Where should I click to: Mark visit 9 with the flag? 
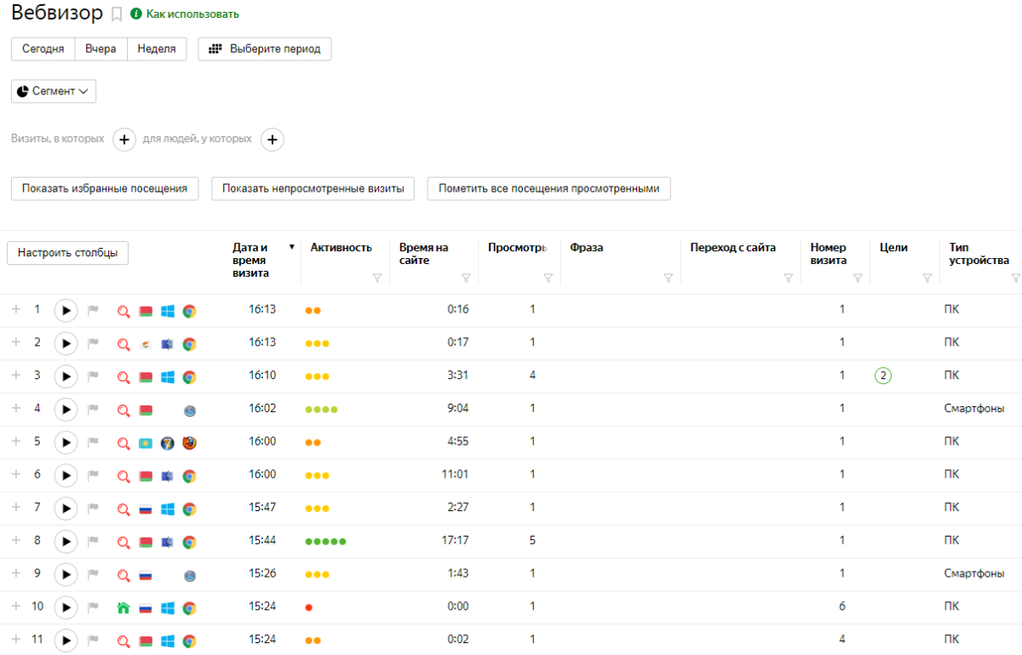93,575
